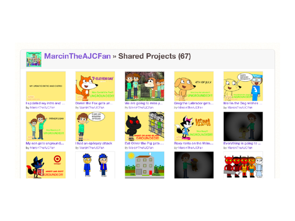Screen dimensions: 295x221
Task: Click author name under 'Evil Oliver the Pig gets'
Action: [141, 147]
